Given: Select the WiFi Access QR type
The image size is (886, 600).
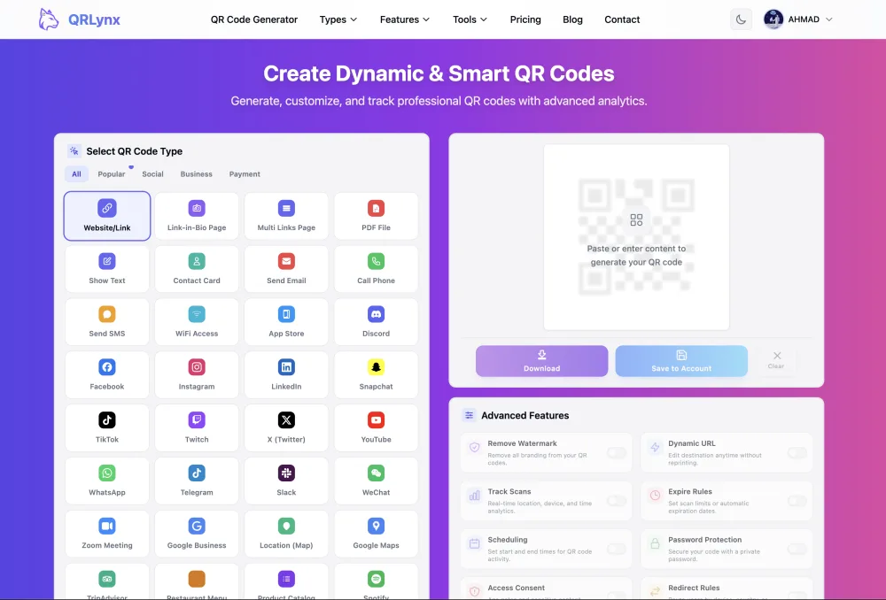Looking at the screenshot, I should pos(197,321).
